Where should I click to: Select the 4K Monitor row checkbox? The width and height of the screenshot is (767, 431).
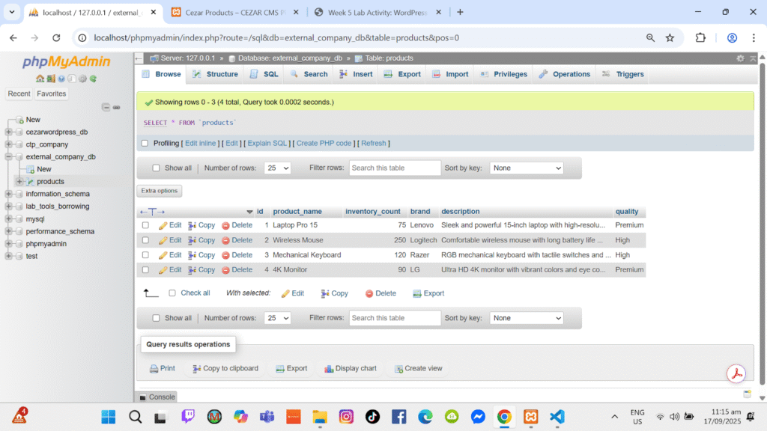(145, 269)
